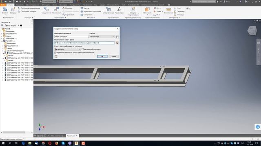Click the ПСК coordinate system tool

157,15
